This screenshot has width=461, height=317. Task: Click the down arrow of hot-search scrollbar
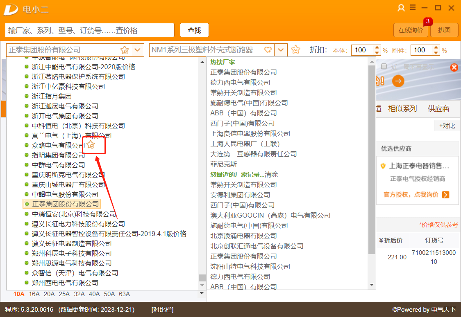coord(372,285)
